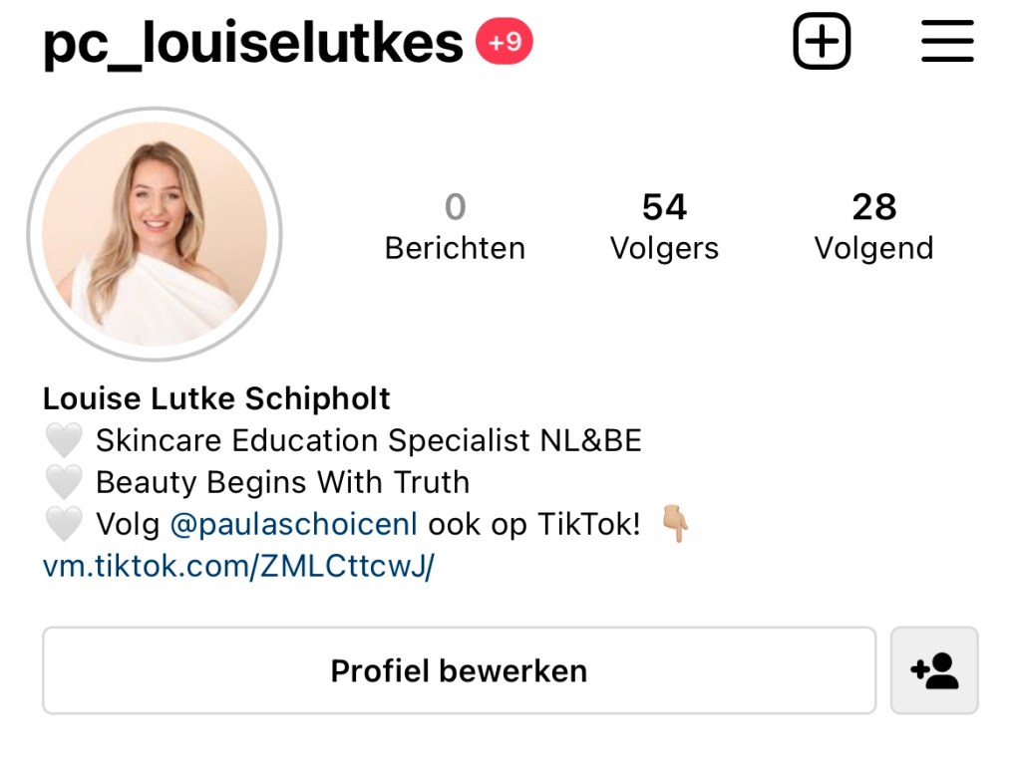Tap the ook op TikTok! text
Image resolution: width=1021 pixels, height=761 pixels.
click(534, 524)
